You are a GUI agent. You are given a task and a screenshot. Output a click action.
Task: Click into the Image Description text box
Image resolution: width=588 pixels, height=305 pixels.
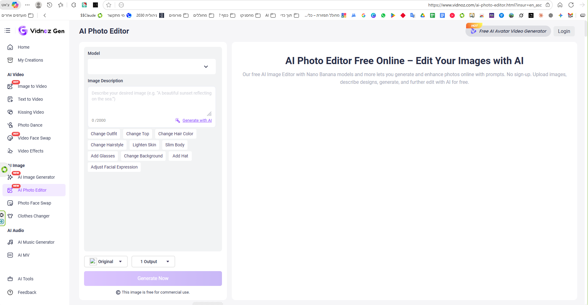point(151,102)
